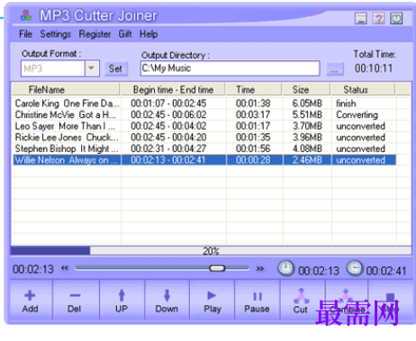Select the Christine McVie Got a H... row
The image size is (416, 341).
pyautogui.click(x=204, y=115)
